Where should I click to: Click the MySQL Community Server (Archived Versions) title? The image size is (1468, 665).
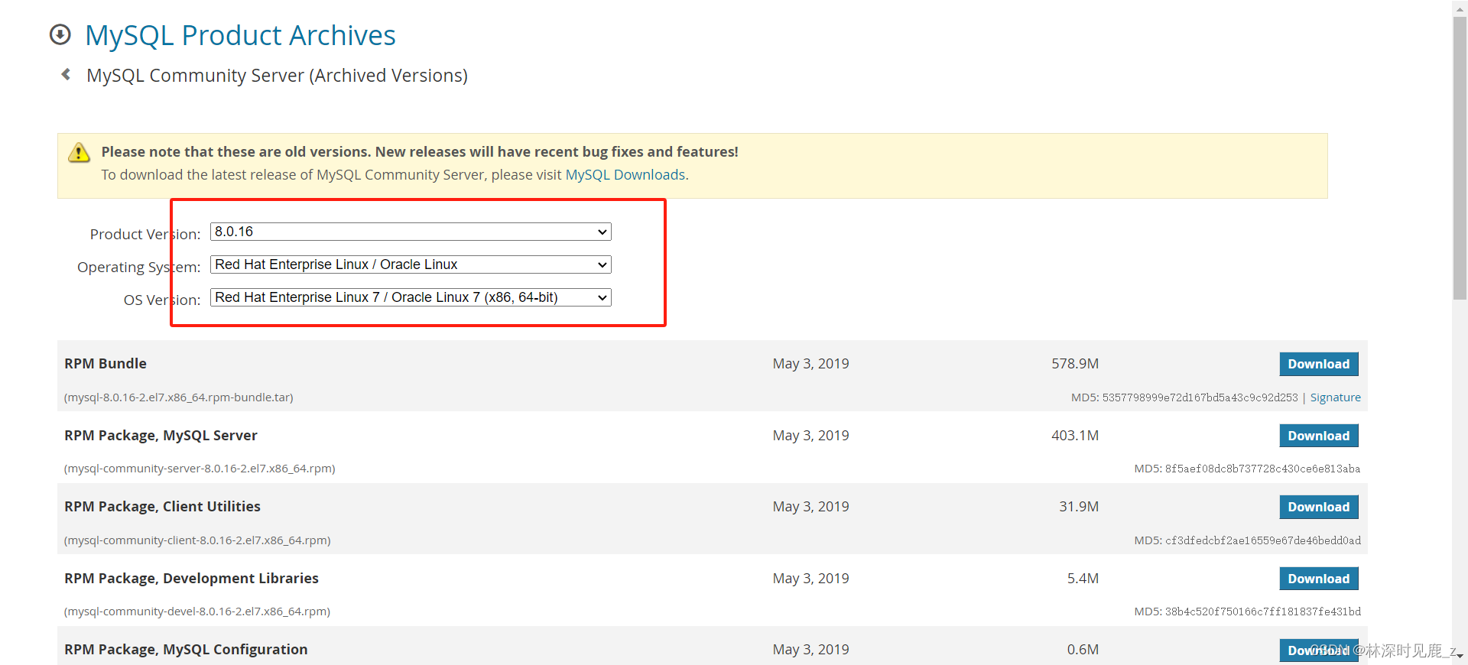pyautogui.click(x=277, y=76)
